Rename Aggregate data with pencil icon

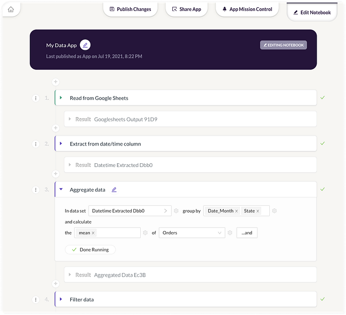click(x=114, y=190)
